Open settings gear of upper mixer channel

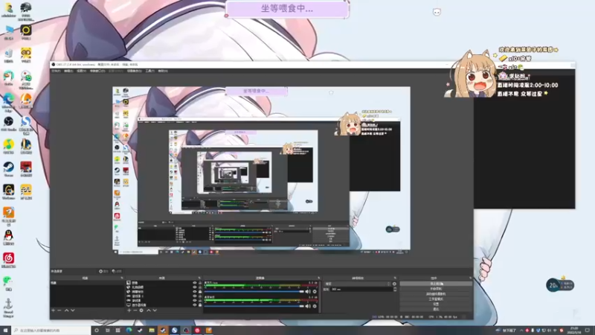(x=315, y=292)
